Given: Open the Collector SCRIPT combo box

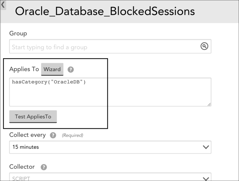Looking at the screenshot, I should (x=110, y=177).
